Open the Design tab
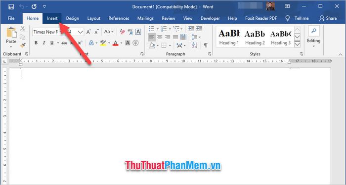The height and width of the screenshot is (185, 346). pos(73,18)
